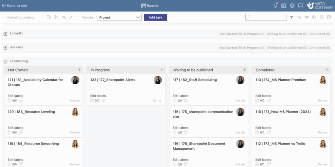Click the feedback chat bubble icon
Viewport: 335px width, 167px height.
tap(300, 6)
